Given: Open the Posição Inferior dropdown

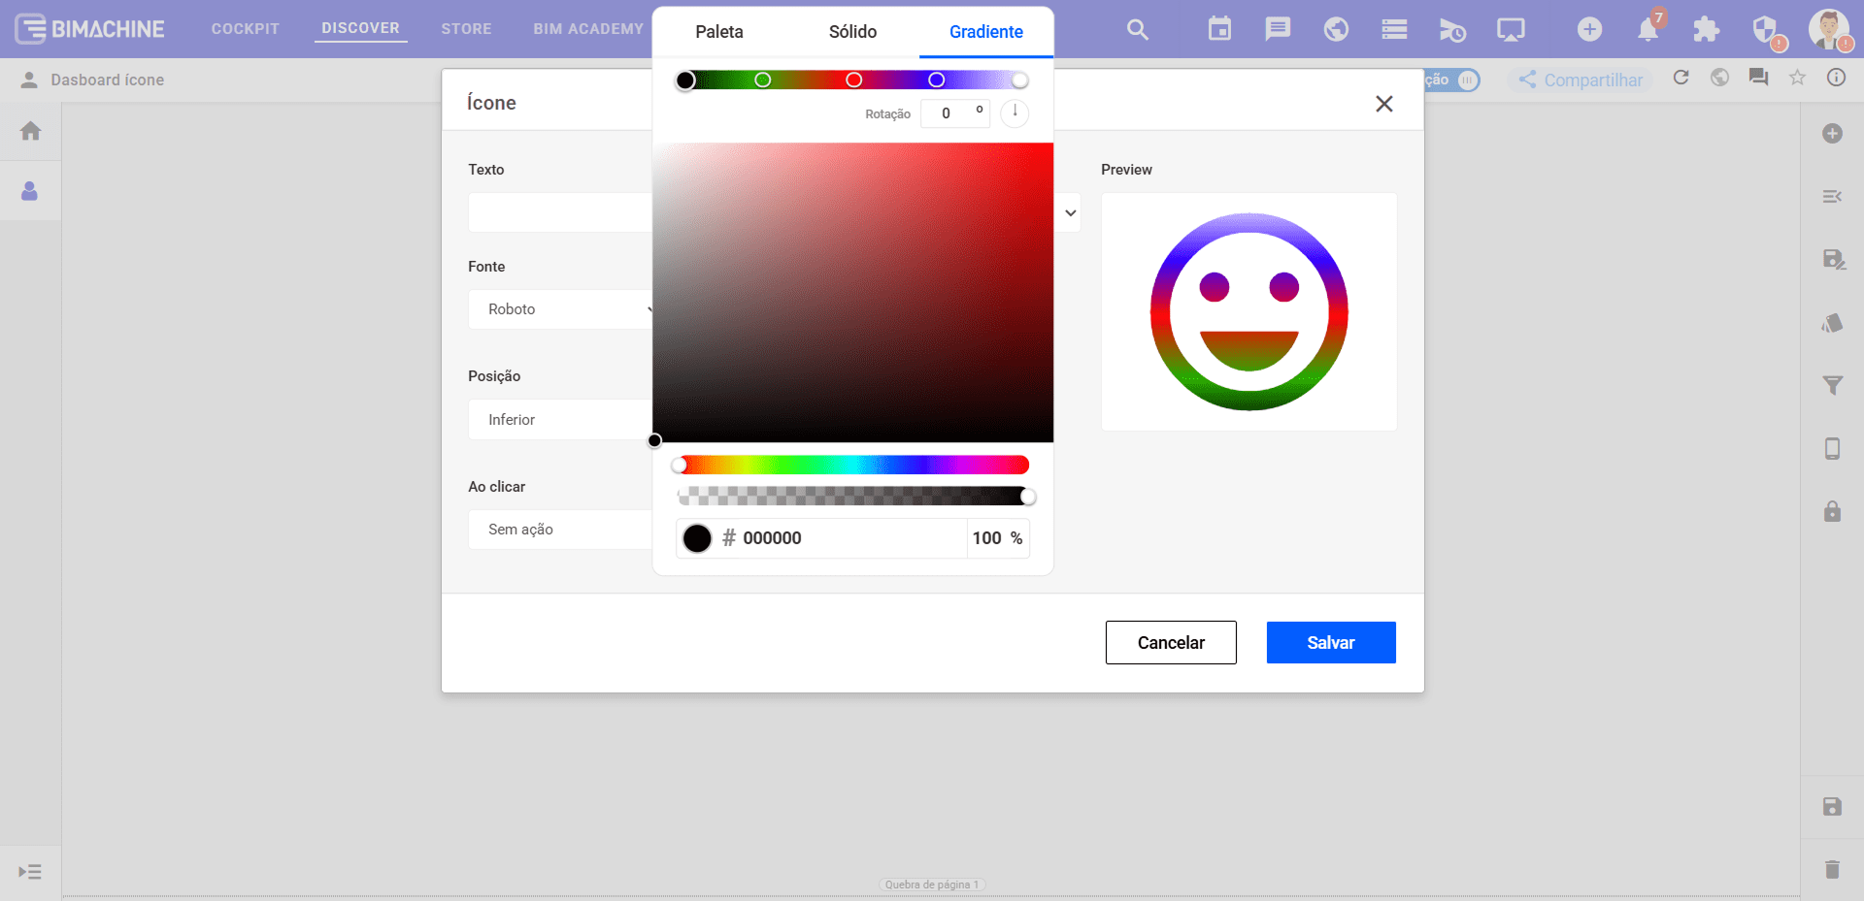Looking at the screenshot, I should (x=560, y=420).
